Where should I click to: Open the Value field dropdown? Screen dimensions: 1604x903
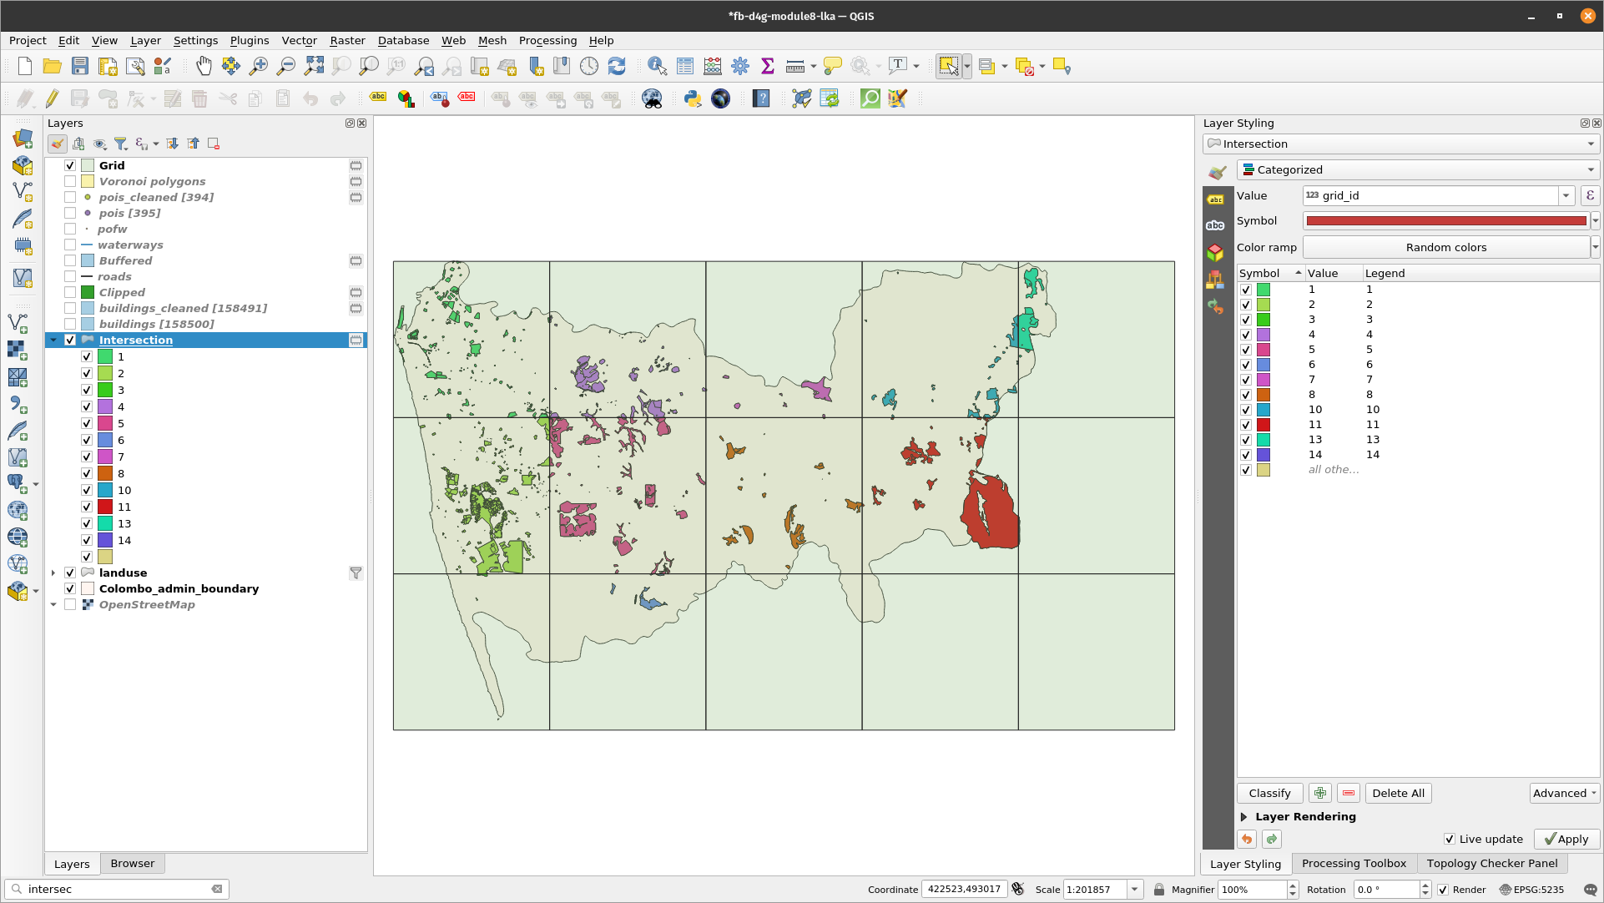1564,195
